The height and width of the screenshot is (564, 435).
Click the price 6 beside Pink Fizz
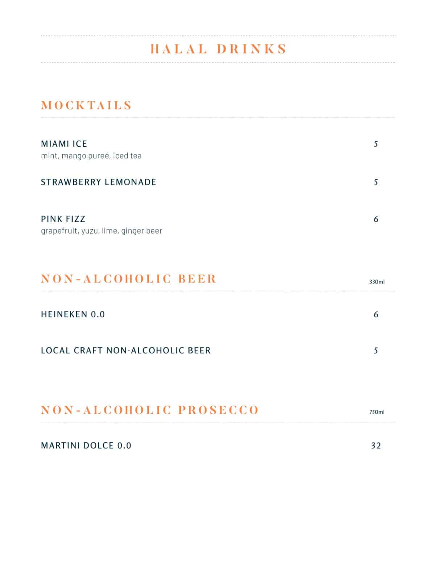(376, 219)
